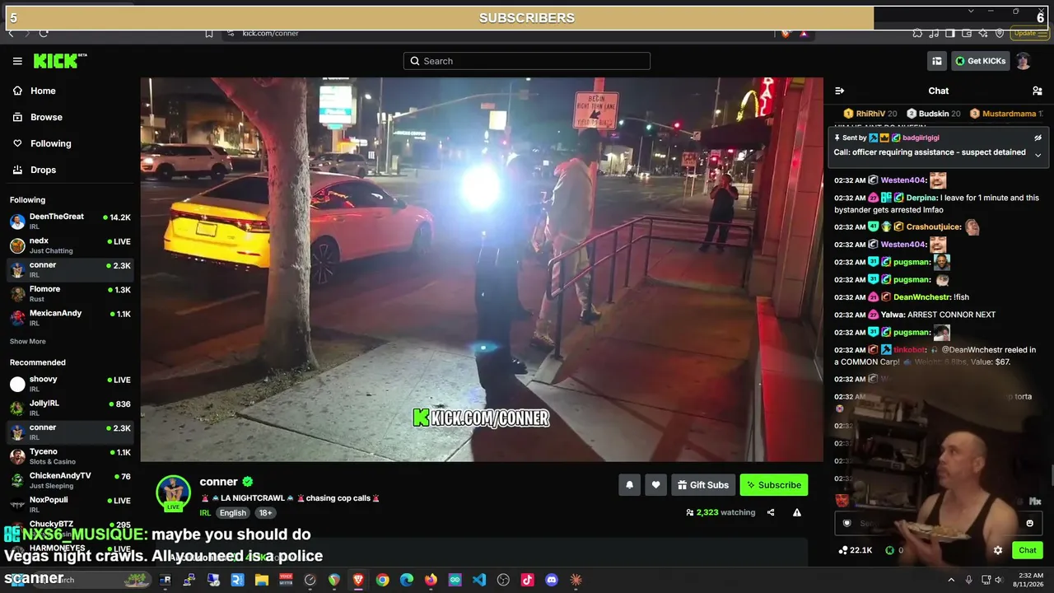
Task: Open MexicanAndy's channel in Following
Action: [70, 317]
